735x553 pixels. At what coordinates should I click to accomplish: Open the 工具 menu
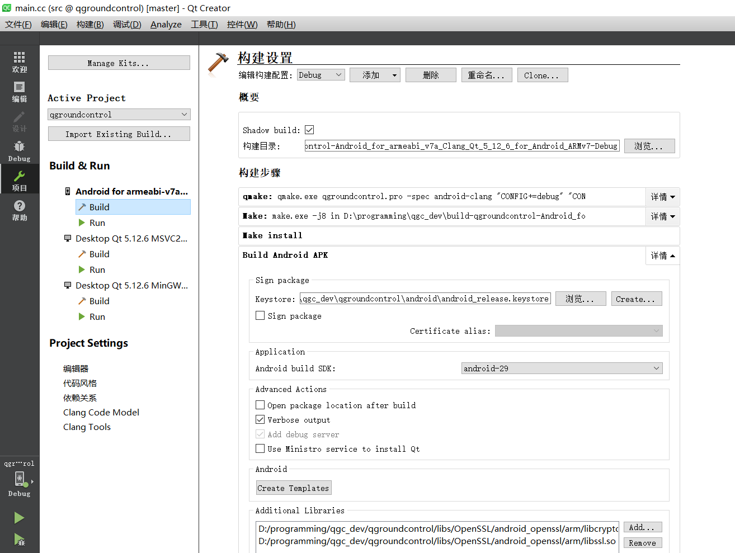click(204, 24)
